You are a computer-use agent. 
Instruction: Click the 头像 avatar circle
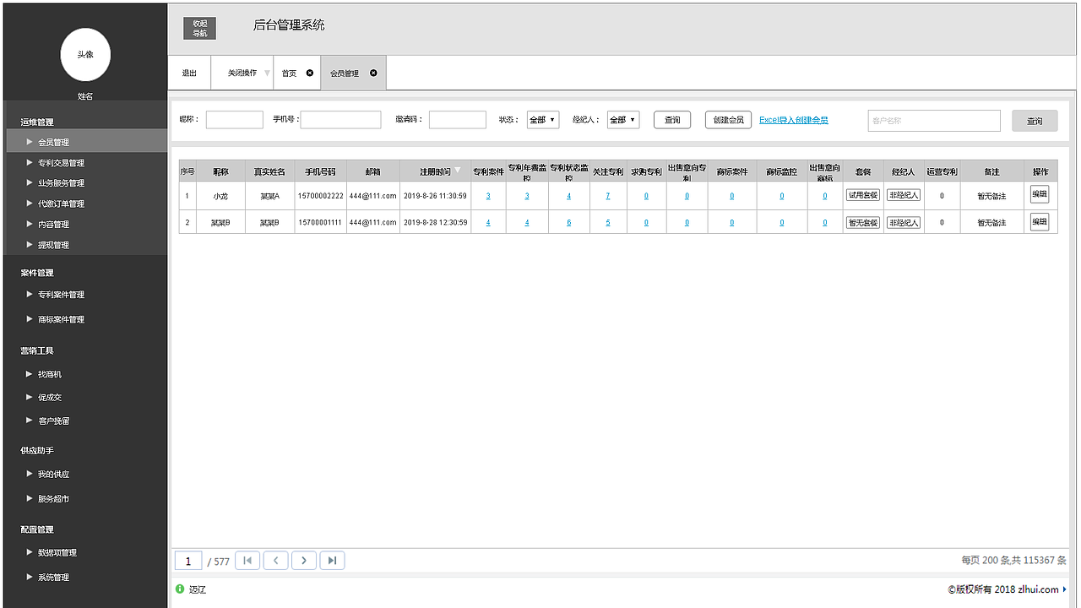pyautogui.click(x=85, y=54)
